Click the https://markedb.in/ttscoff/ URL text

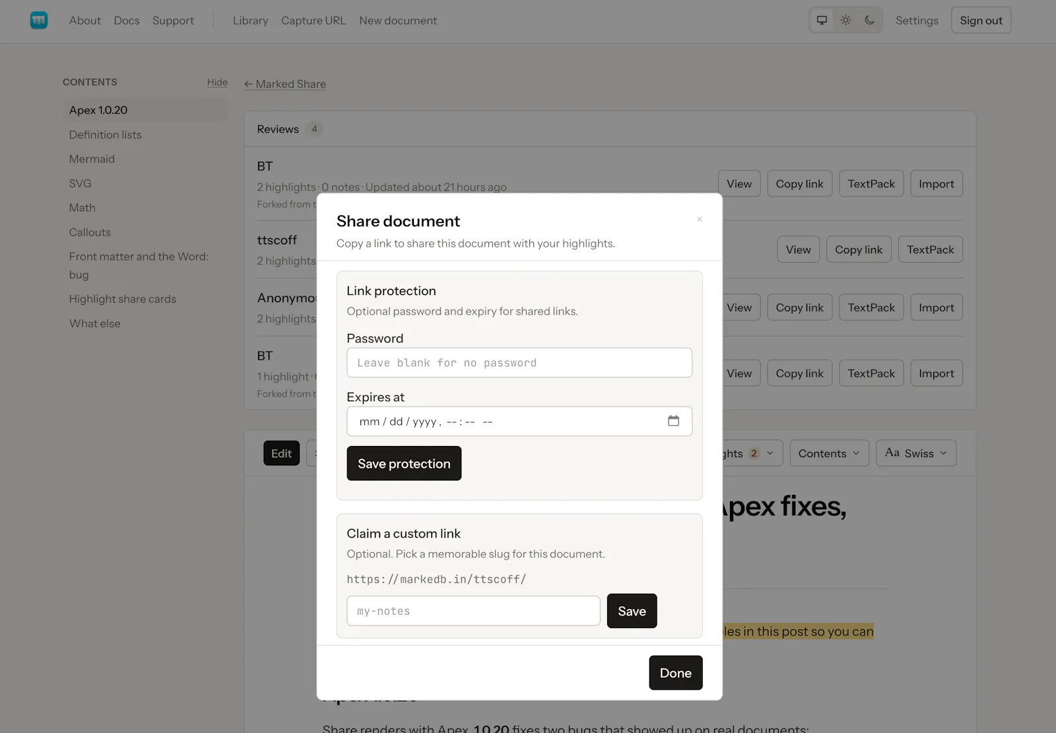pos(436,579)
